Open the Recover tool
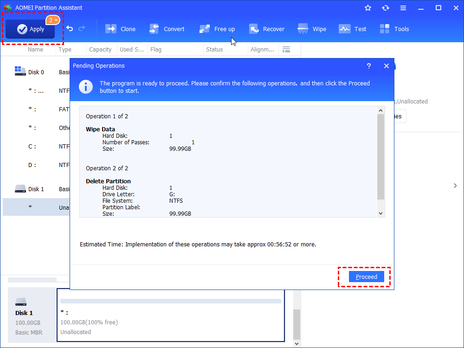This screenshot has height=348, width=464. click(267, 29)
